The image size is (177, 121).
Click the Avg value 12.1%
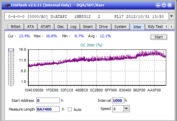tap(106, 36)
